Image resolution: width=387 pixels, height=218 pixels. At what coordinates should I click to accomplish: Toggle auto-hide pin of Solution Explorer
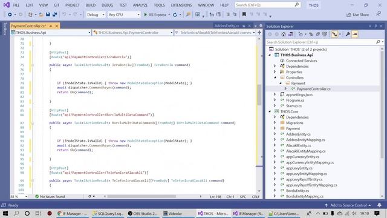tap(376, 26)
